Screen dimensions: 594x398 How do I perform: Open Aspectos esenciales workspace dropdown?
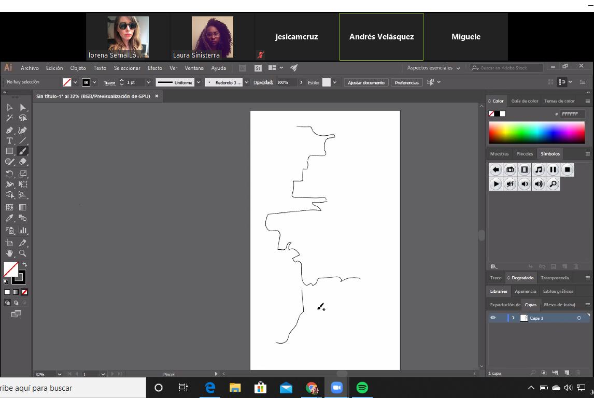point(433,68)
